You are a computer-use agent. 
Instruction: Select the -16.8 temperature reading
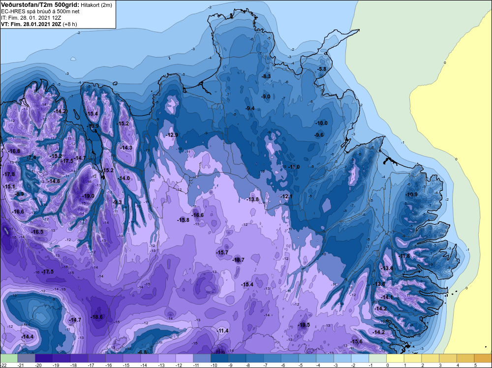pos(14,151)
